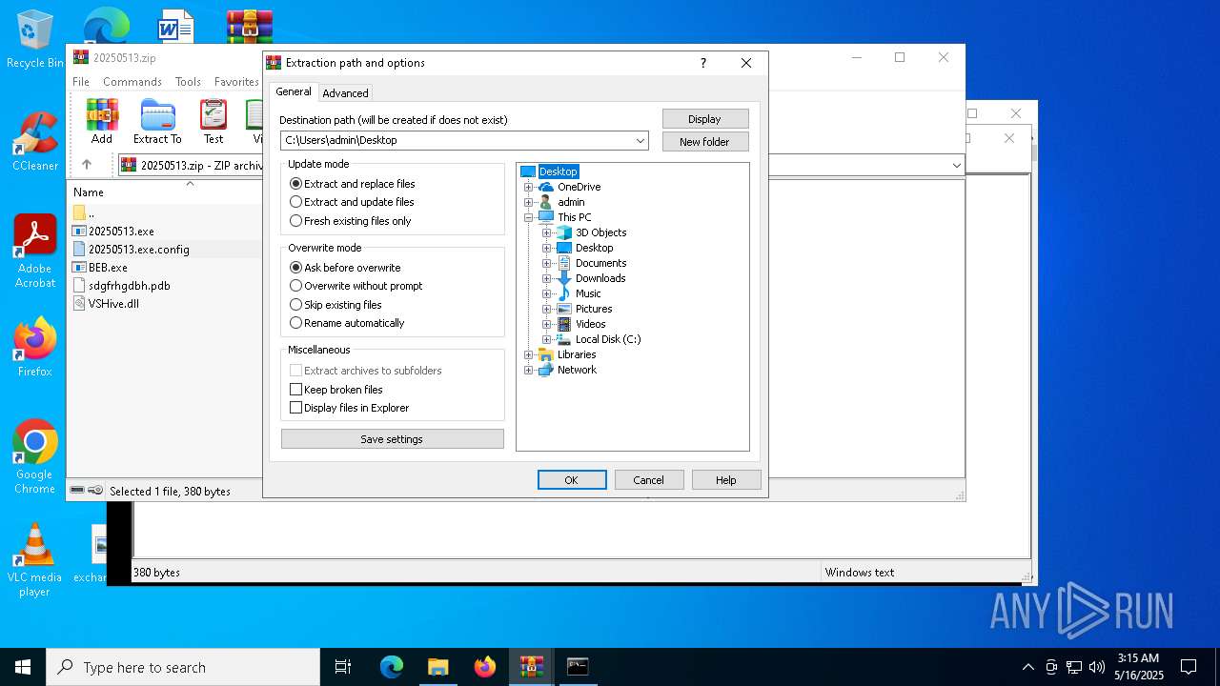Open the Destination path dropdown arrow
The width and height of the screenshot is (1220, 686).
pos(641,140)
